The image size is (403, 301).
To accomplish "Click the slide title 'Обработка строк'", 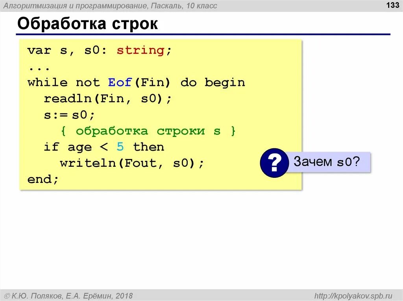I will [87, 24].
